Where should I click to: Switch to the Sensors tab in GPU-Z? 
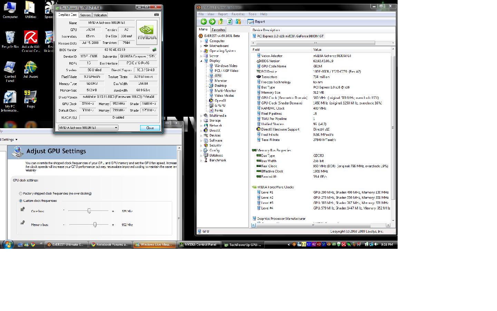click(x=85, y=15)
